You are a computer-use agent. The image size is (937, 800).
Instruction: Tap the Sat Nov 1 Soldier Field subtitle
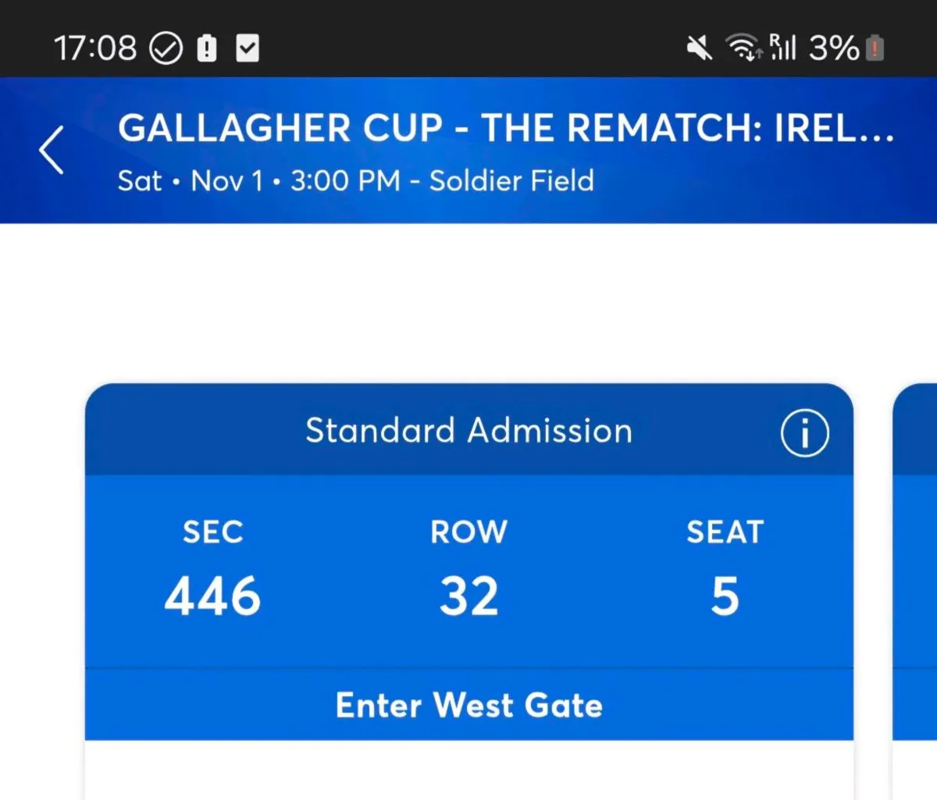[x=355, y=181]
